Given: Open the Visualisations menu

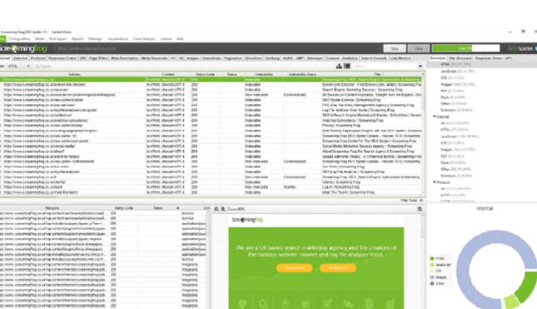Looking at the screenshot, I should [x=118, y=39].
